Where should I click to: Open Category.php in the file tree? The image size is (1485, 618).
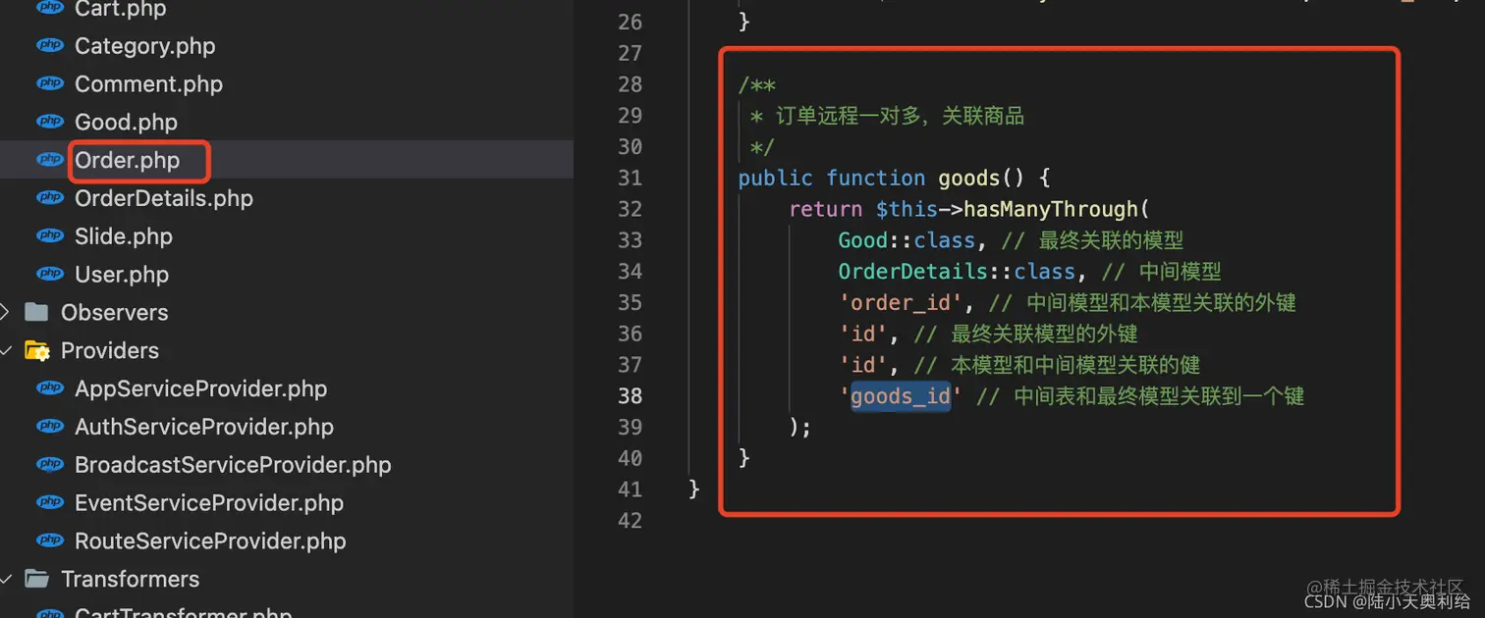pos(144,46)
